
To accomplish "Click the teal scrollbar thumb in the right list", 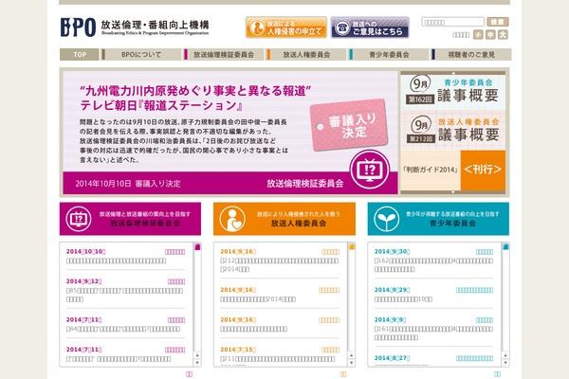I will [505, 247].
